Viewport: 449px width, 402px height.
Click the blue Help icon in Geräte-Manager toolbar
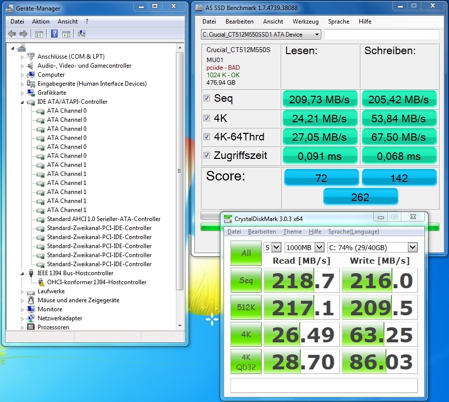(54, 34)
